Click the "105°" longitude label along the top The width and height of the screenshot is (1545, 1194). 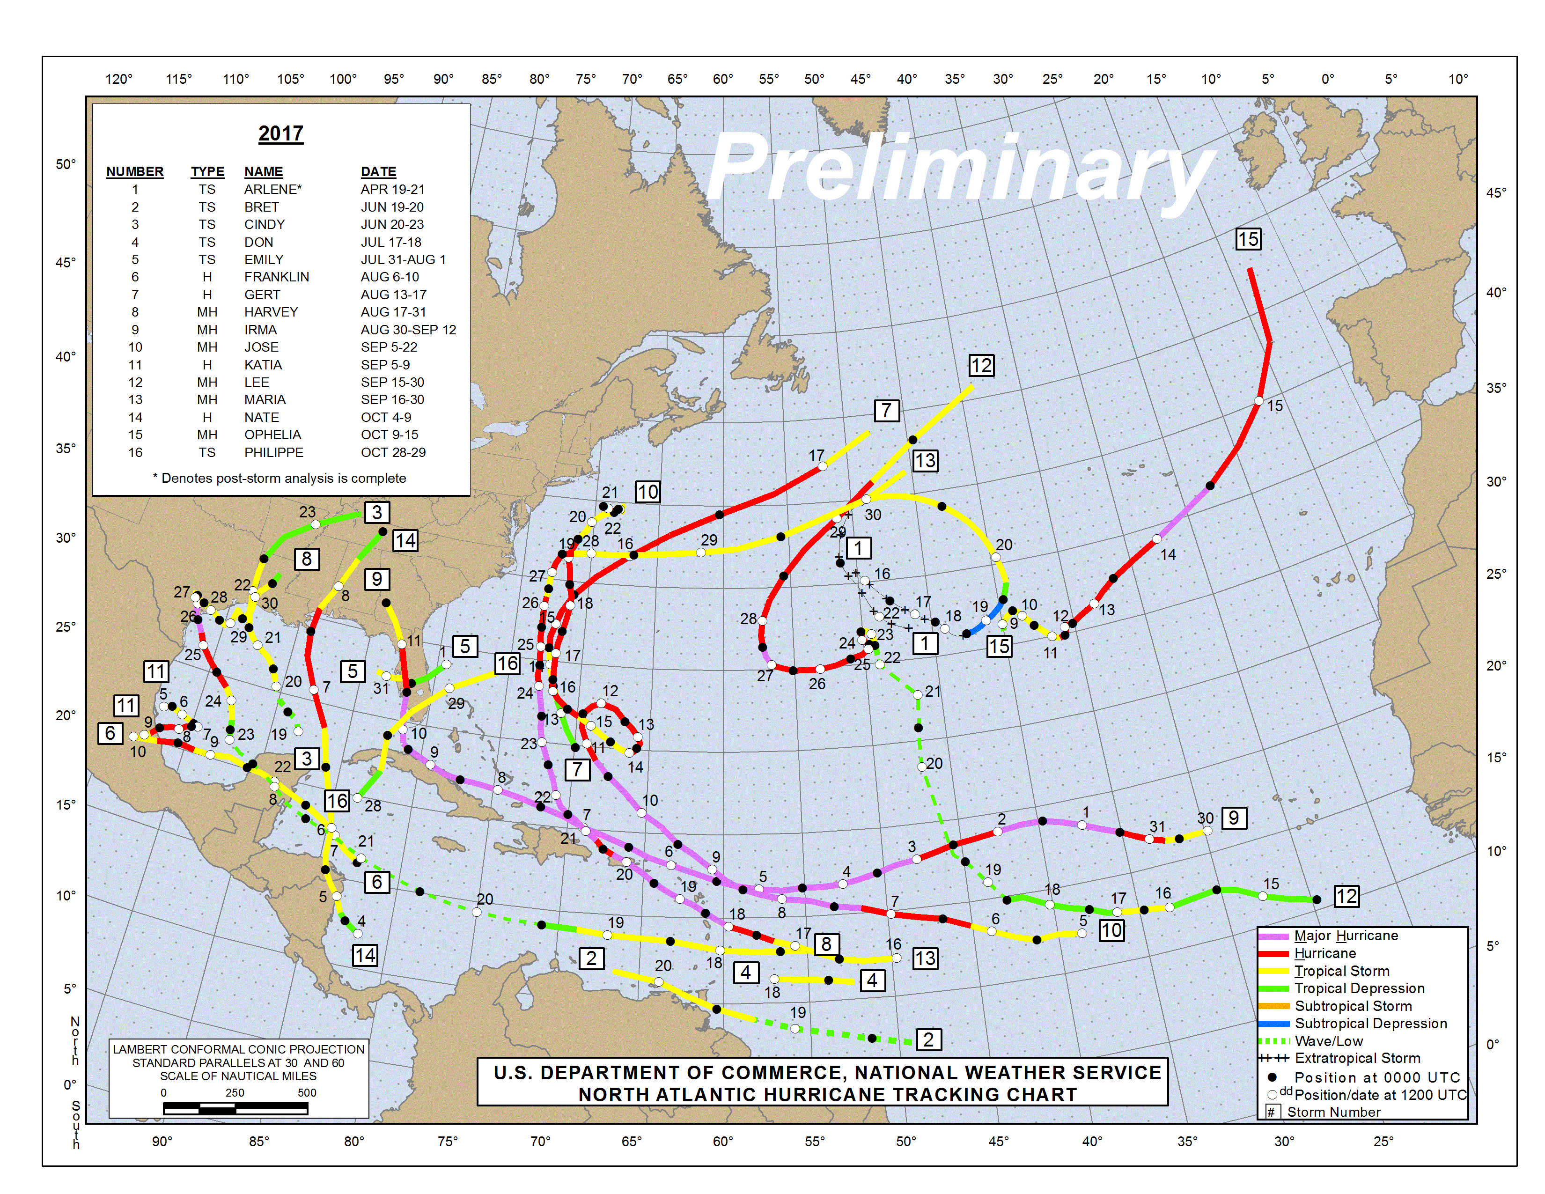coord(291,79)
